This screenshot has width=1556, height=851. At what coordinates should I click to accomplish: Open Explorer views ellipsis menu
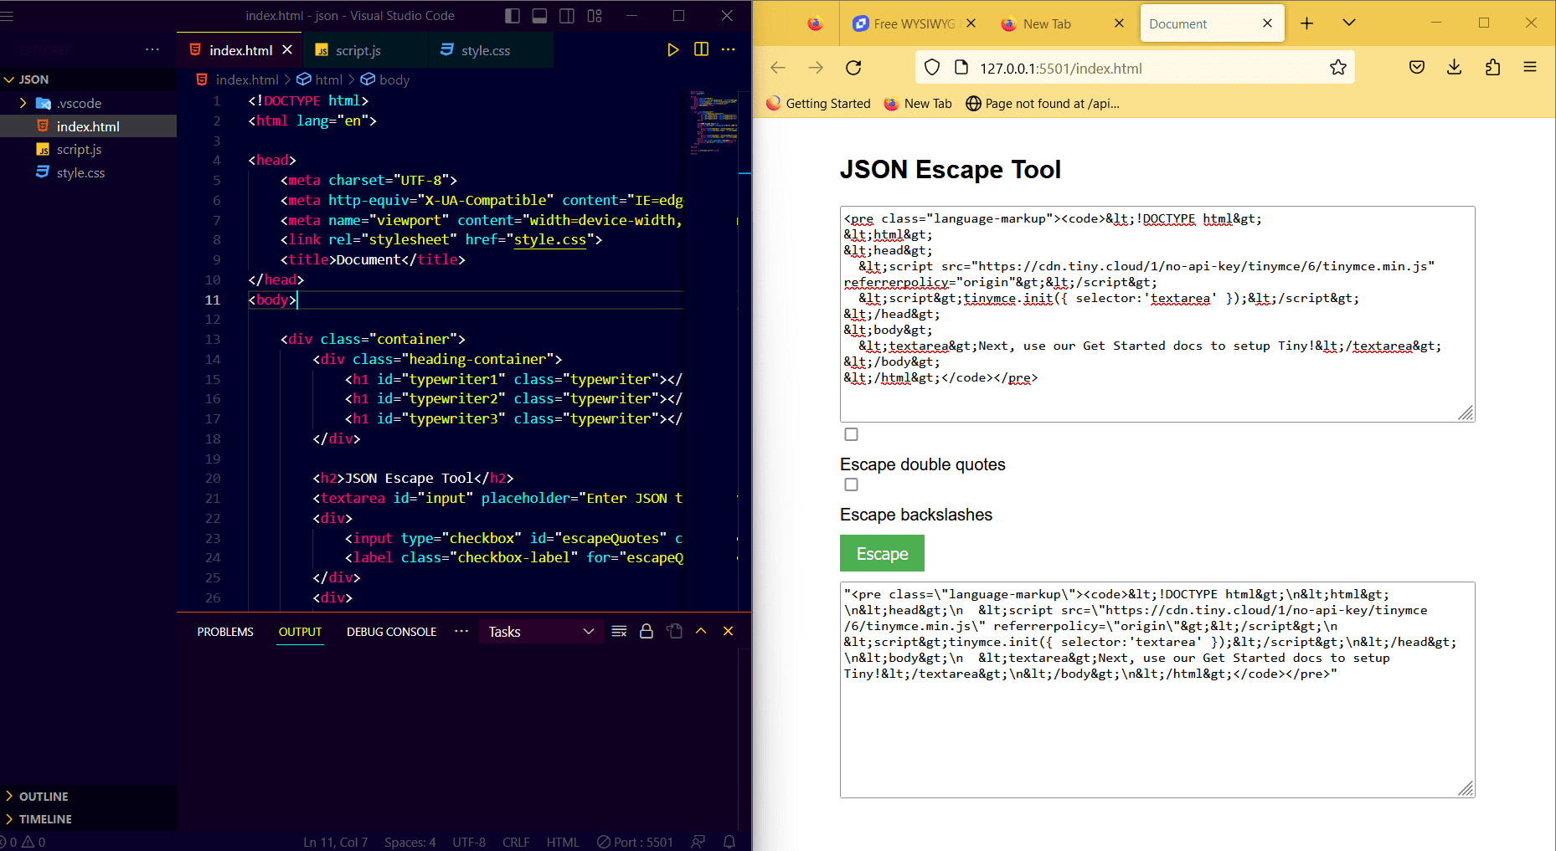[152, 50]
